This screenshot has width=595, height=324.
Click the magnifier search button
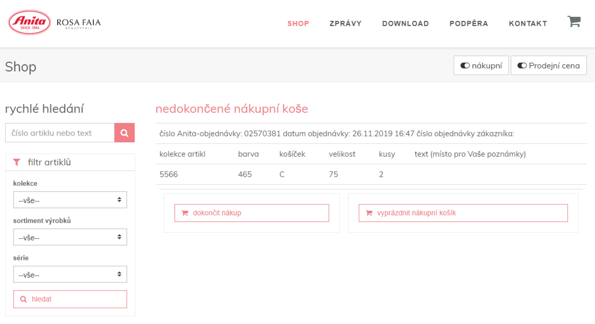click(x=124, y=133)
